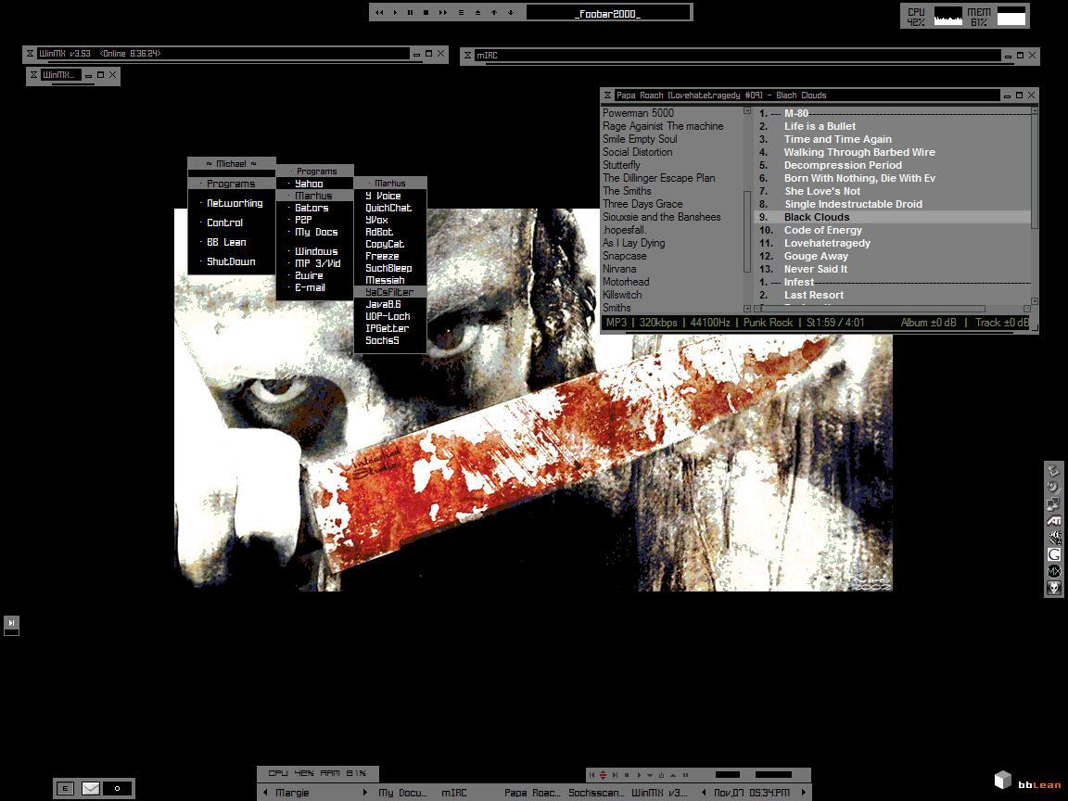Open the foobar2000 alien-face tray icon

1054,587
